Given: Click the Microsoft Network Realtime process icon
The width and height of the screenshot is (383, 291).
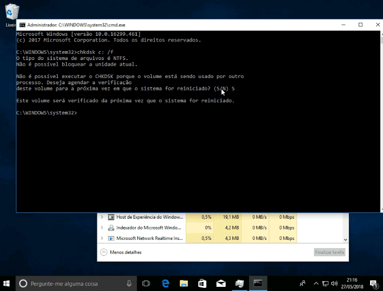Looking at the screenshot, I should 111,238.
